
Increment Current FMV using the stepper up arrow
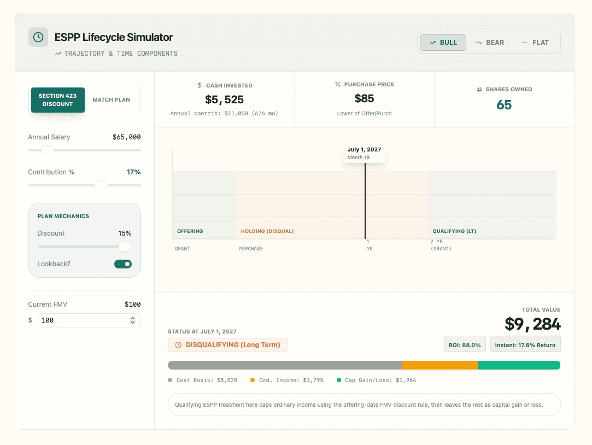coord(133,318)
